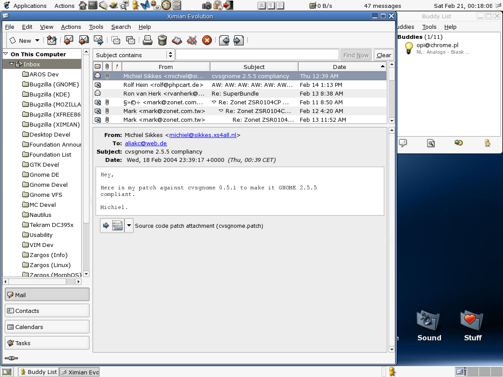Open the dropdown arrow next to New

[37, 41]
